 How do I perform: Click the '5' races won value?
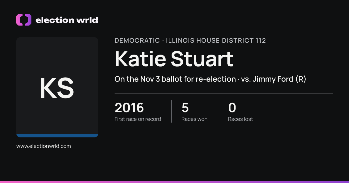click(185, 108)
